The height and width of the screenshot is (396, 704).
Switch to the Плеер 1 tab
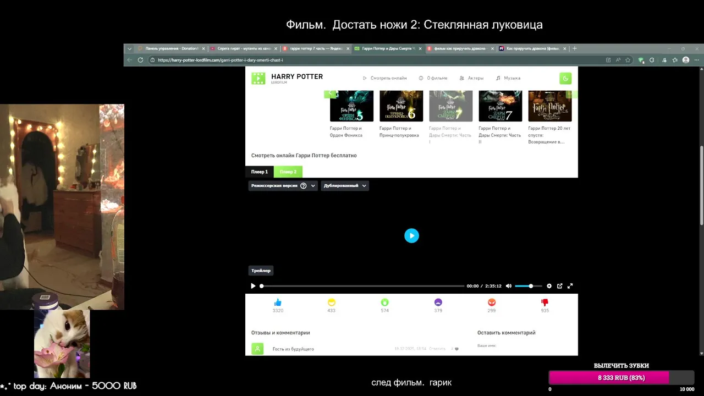pos(260,172)
